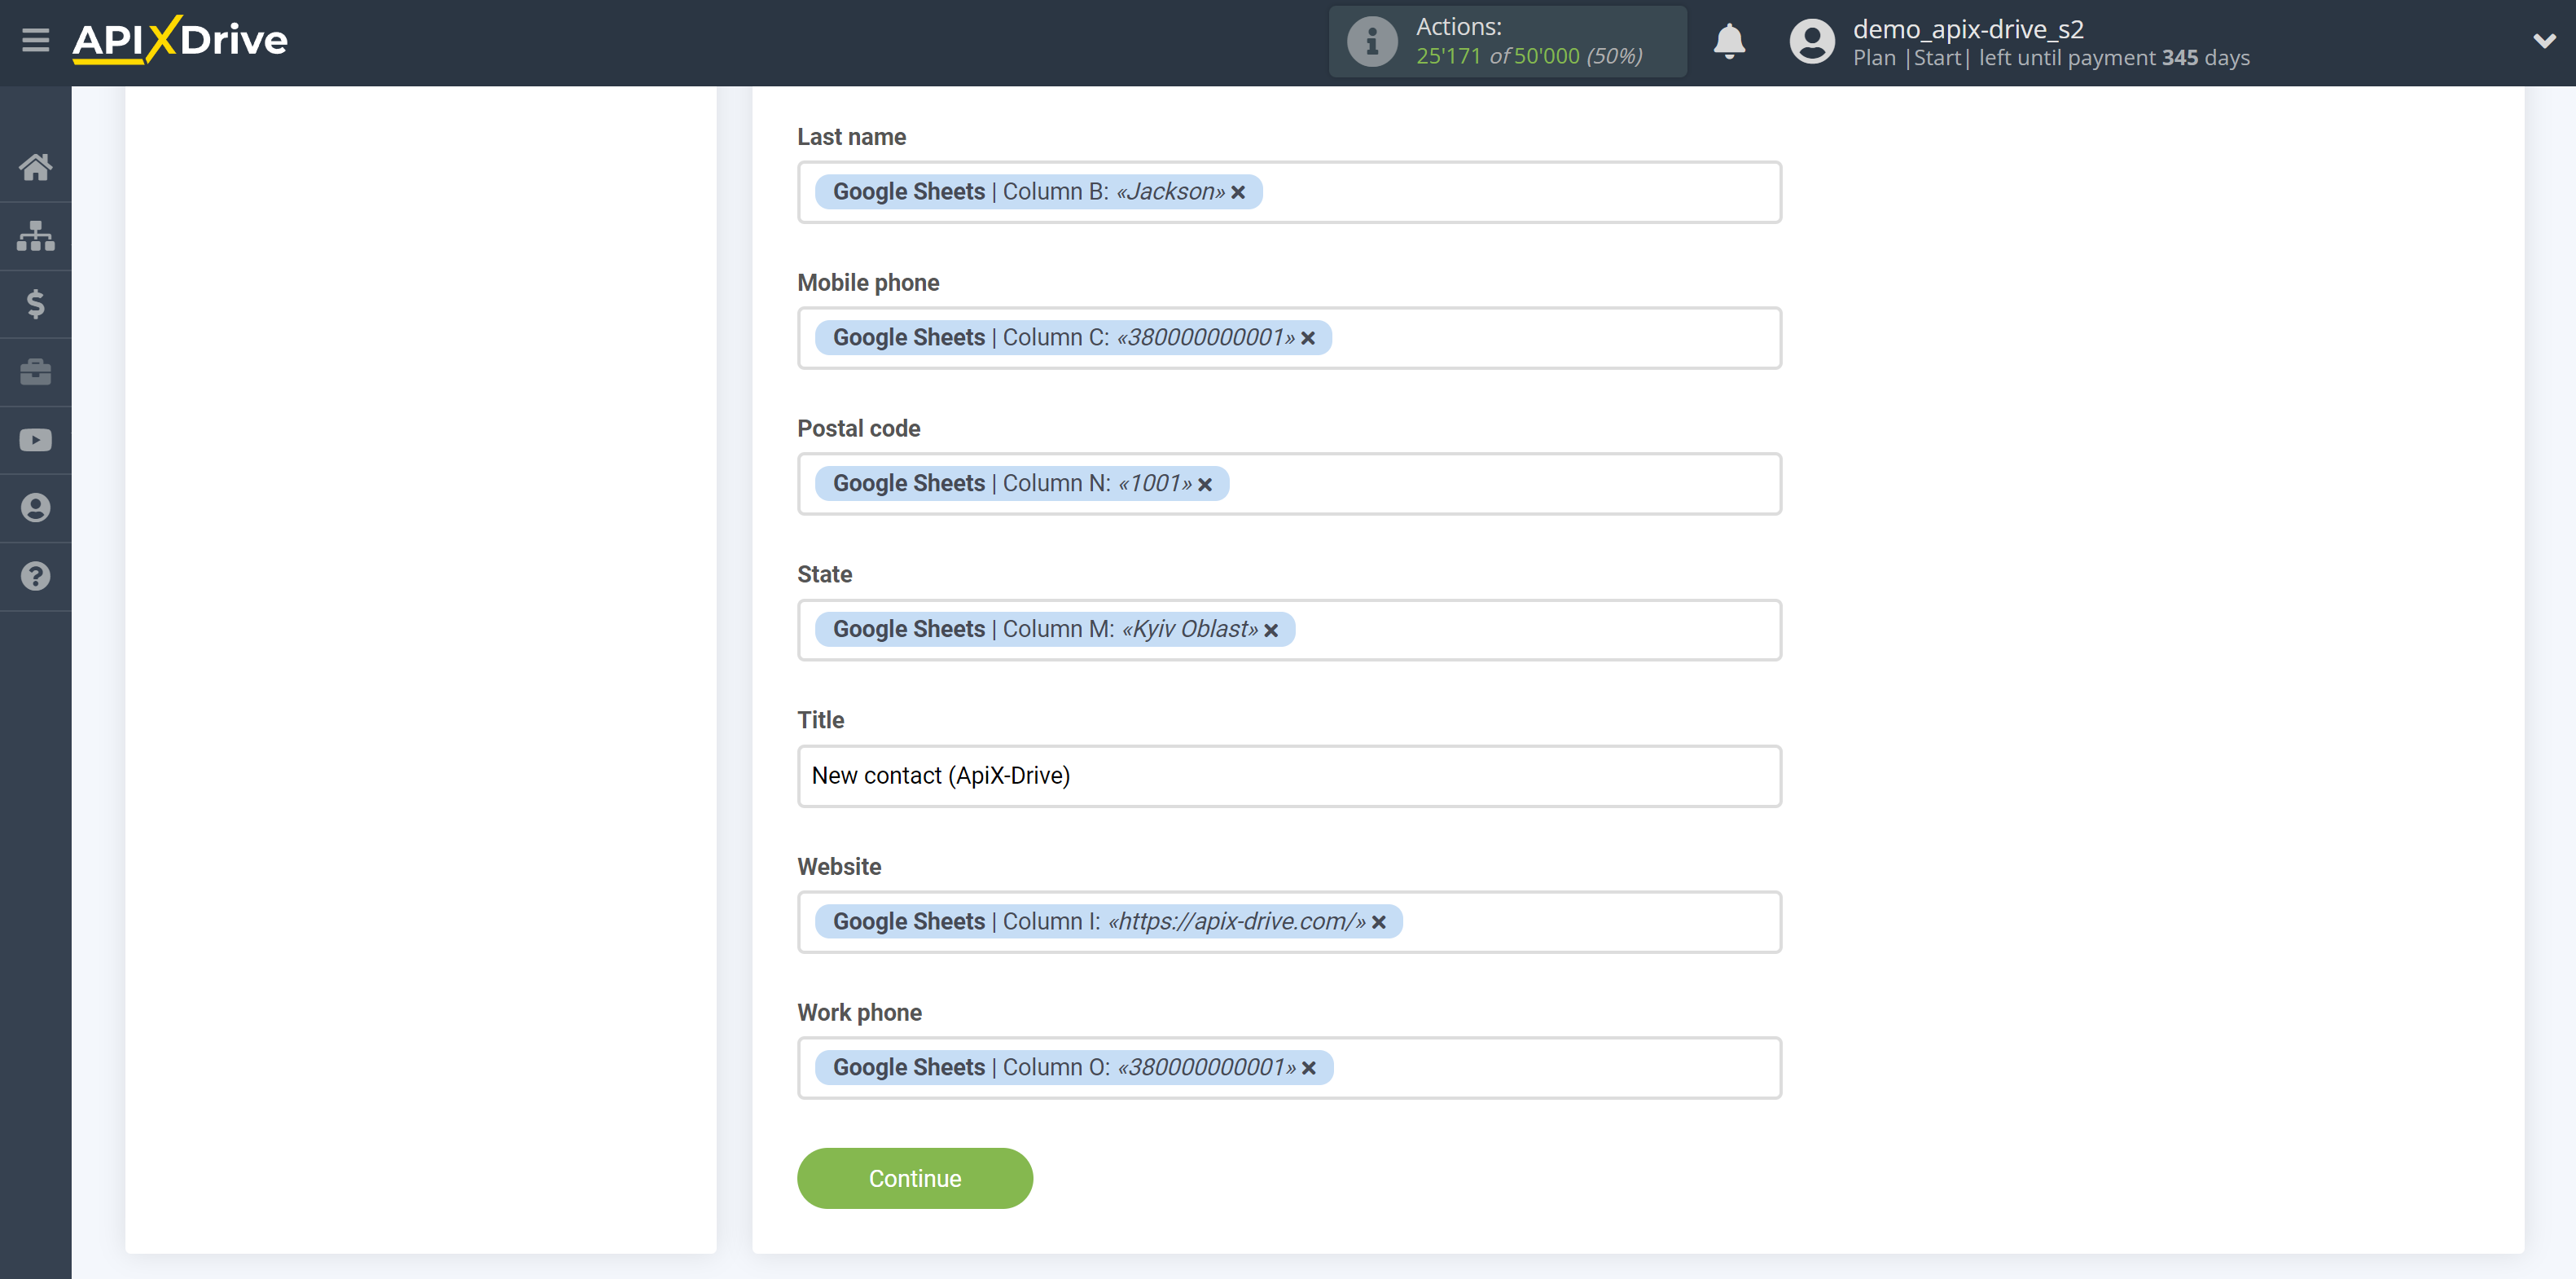Select the Google Sheets Column B tag
The height and width of the screenshot is (1279, 2576).
[x=1038, y=192]
